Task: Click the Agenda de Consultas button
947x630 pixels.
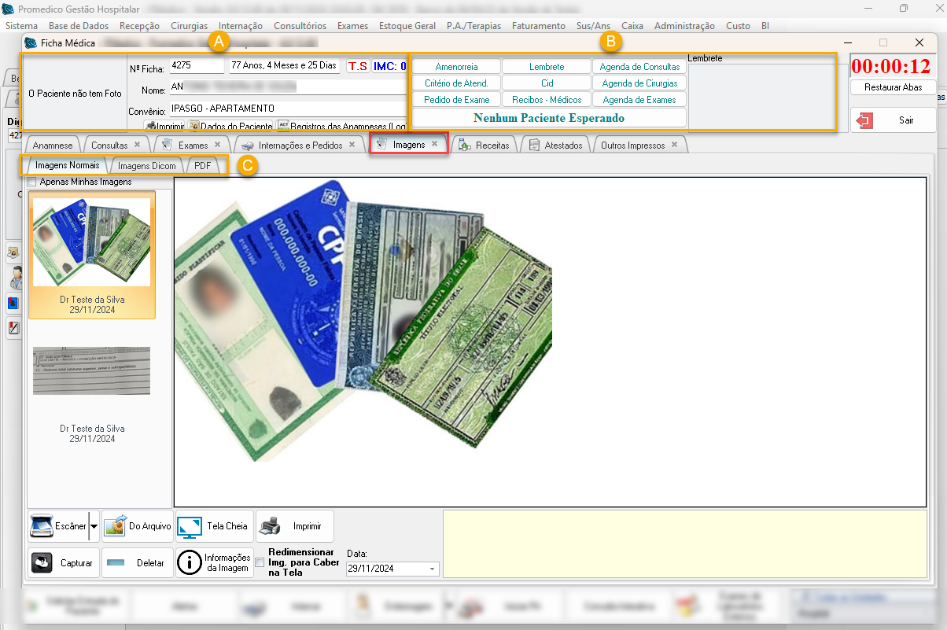Action: [x=639, y=67]
